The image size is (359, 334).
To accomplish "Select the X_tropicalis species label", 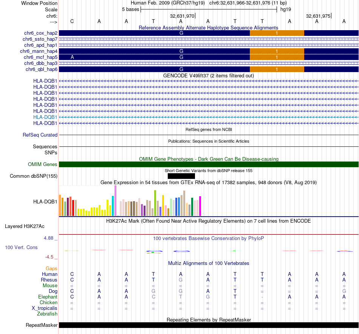I will [45, 308].
